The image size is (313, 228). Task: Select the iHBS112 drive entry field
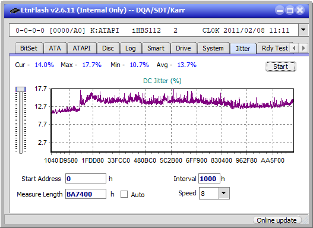coord(154,30)
